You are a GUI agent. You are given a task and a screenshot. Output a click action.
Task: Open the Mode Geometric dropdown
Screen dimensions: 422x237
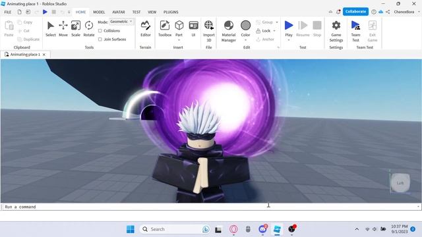(x=121, y=22)
